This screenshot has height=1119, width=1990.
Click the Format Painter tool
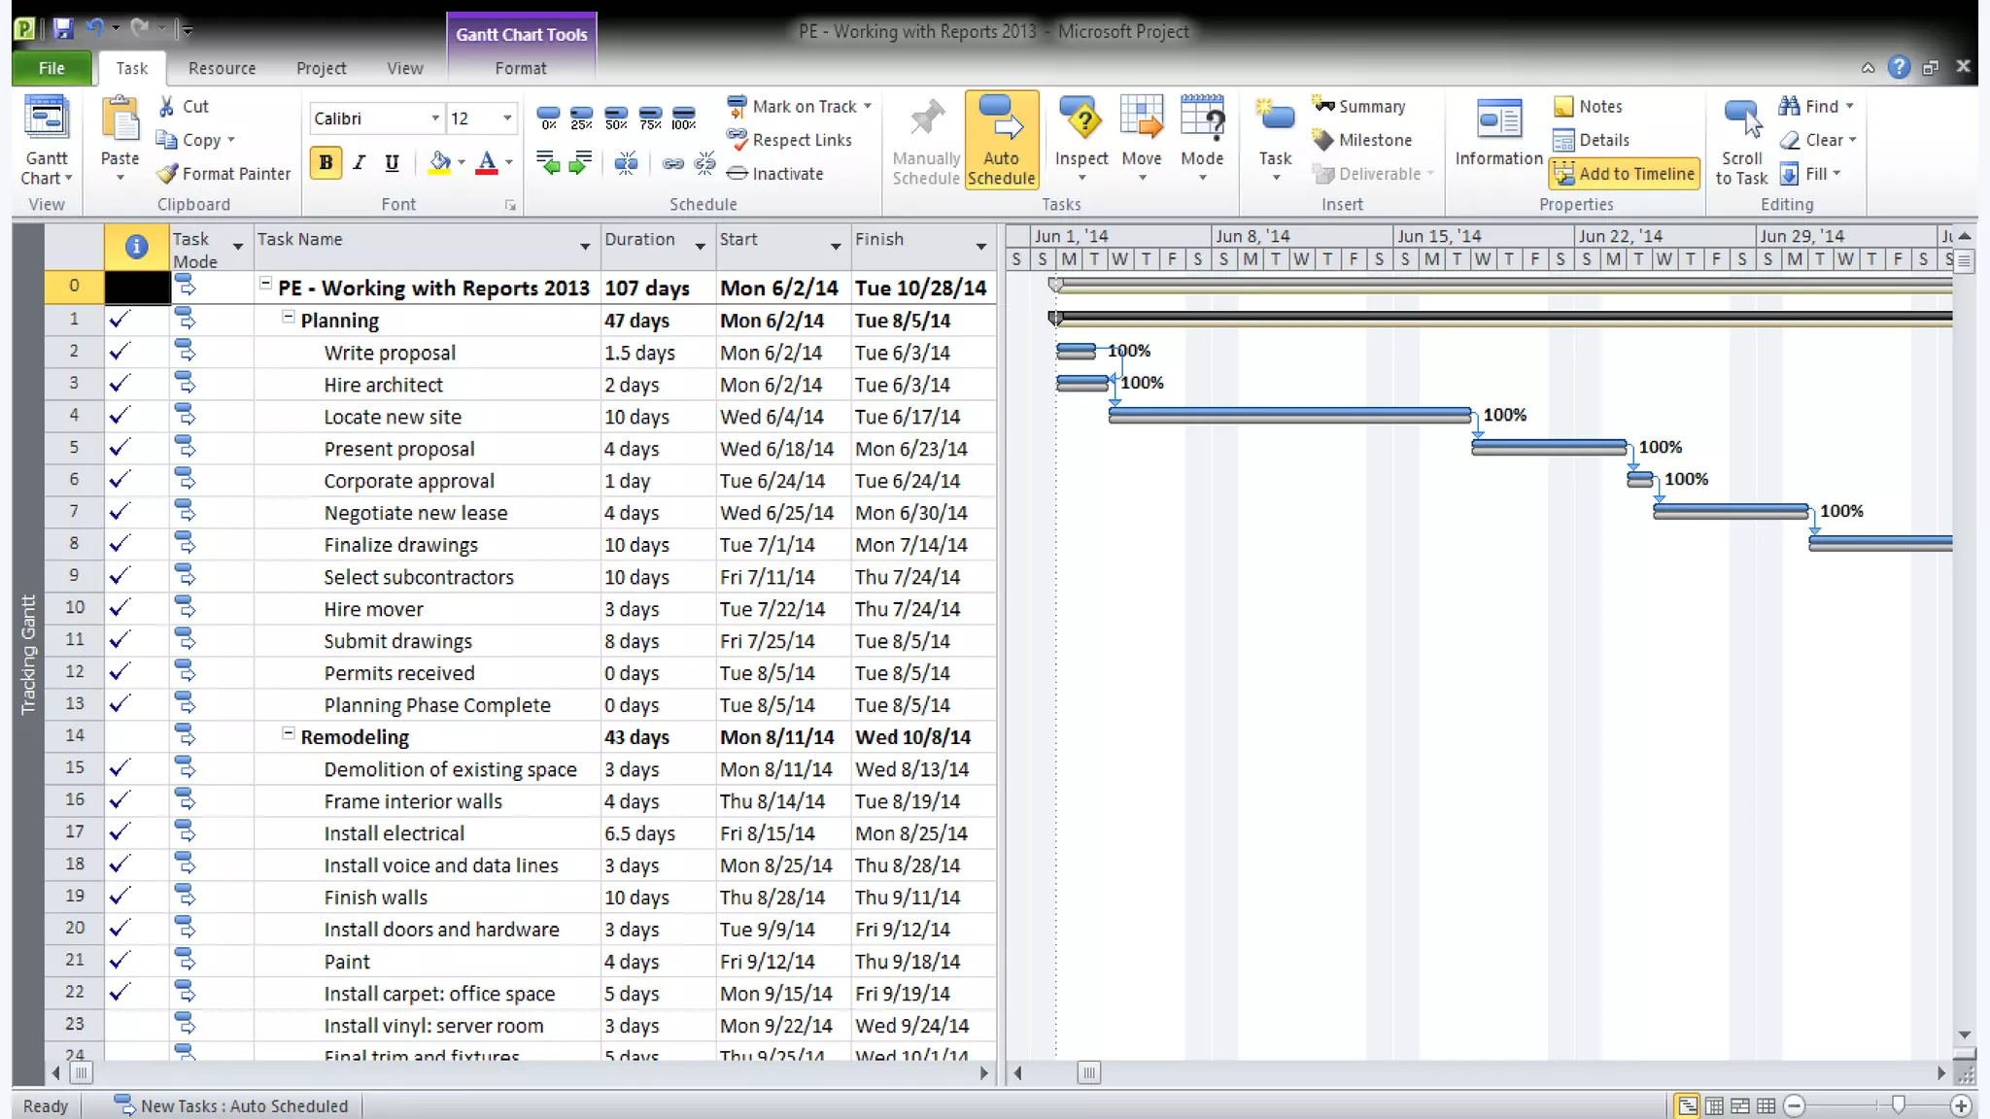[x=224, y=174]
